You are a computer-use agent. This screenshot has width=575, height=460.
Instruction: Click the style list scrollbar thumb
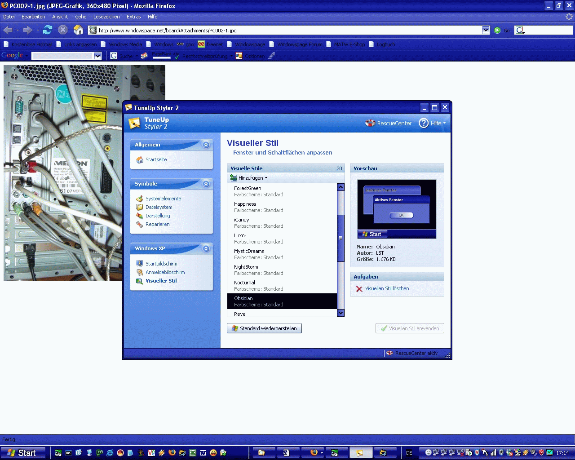pos(341,238)
